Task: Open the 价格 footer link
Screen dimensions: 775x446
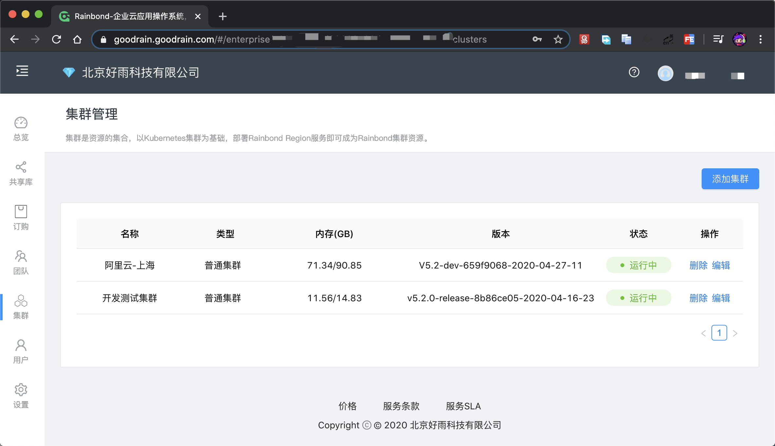Action: pos(348,406)
